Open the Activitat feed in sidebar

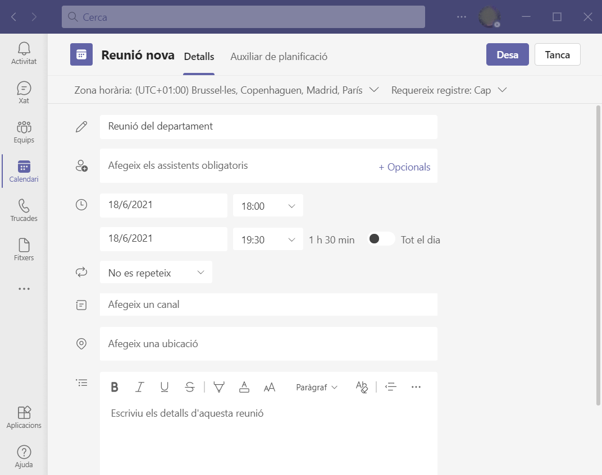[24, 53]
